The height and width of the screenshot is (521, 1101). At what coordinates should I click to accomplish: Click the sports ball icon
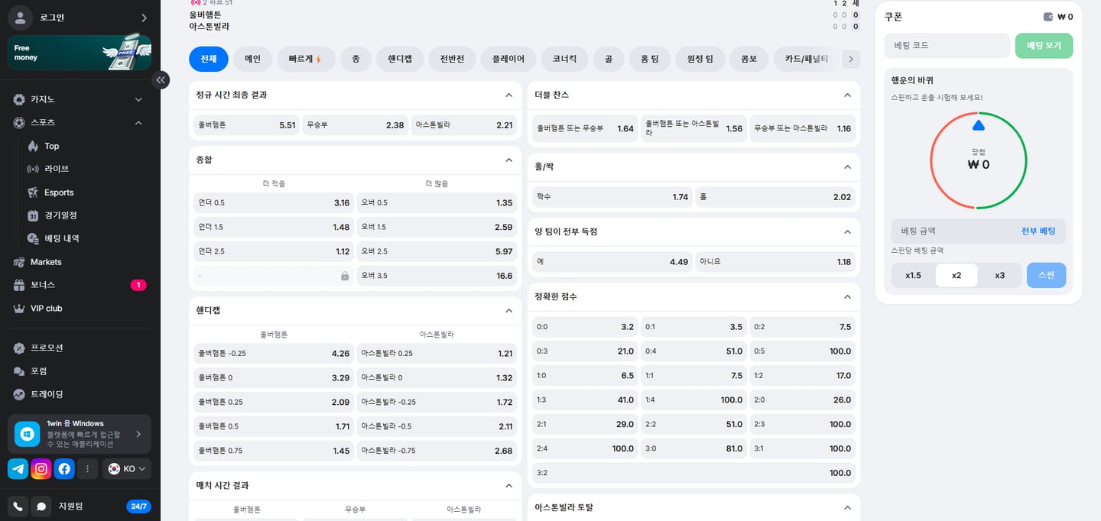pyautogui.click(x=19, y=122)
